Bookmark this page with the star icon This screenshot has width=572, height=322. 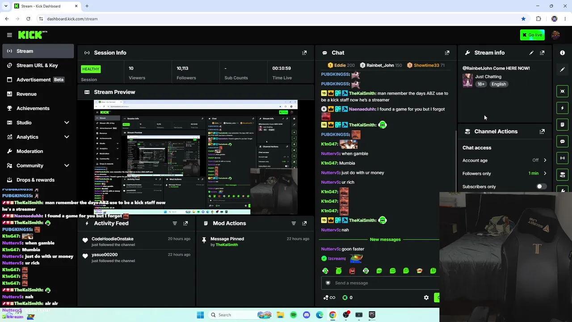click(x=523, y=19)
